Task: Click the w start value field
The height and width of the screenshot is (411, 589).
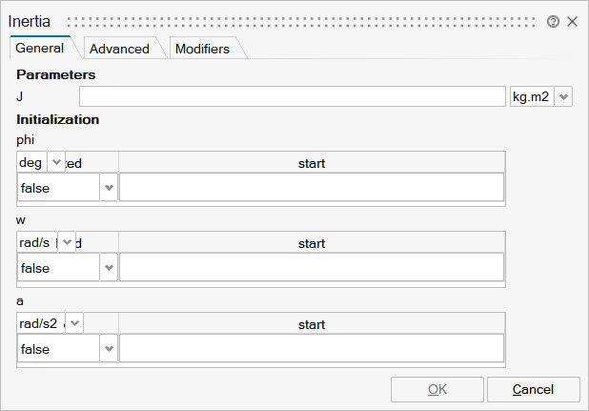Action: (311, 268)
